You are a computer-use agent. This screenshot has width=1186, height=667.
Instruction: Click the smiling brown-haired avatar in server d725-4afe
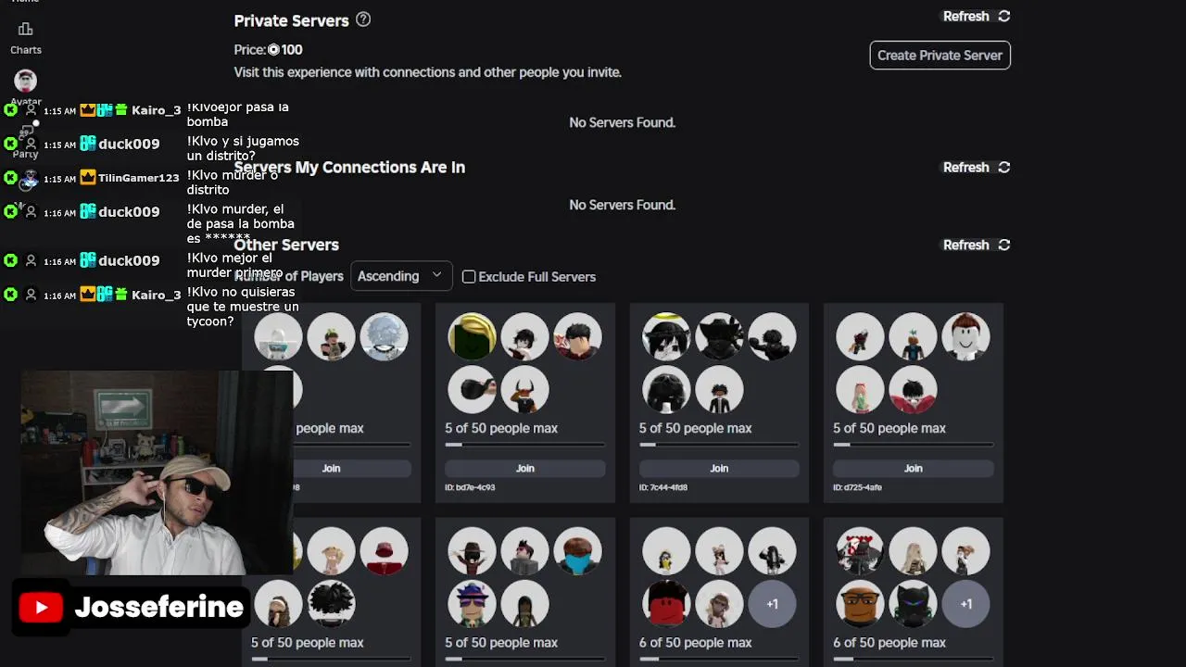[x=965, y=336]
